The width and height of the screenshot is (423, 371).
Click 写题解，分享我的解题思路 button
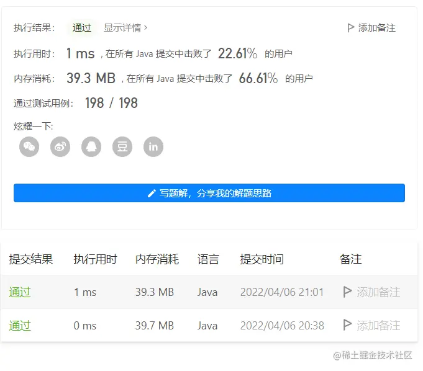click(x=209, y=193)
